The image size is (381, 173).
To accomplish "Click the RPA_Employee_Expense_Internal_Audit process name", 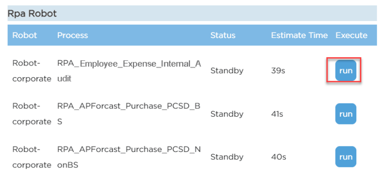I will click(x=129, y=71).
